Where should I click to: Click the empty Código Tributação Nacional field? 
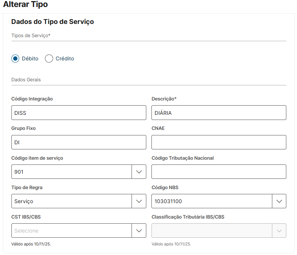[219, 172]
